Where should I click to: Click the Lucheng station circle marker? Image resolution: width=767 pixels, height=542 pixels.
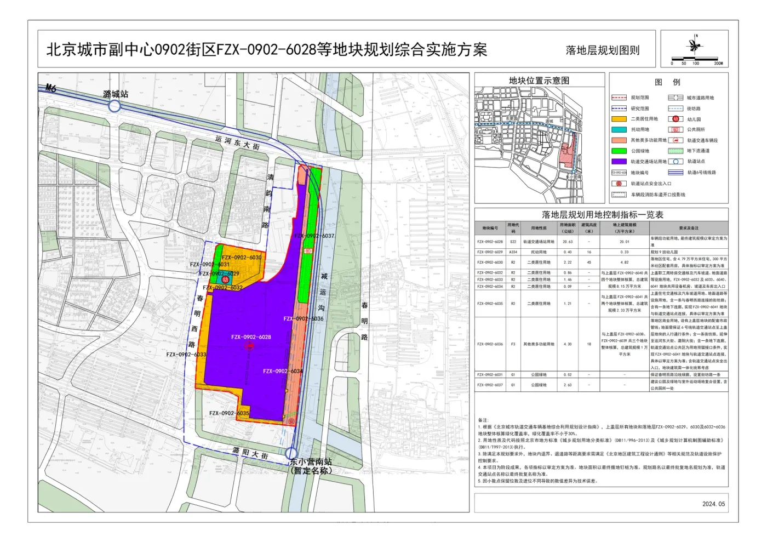(115, 106)
